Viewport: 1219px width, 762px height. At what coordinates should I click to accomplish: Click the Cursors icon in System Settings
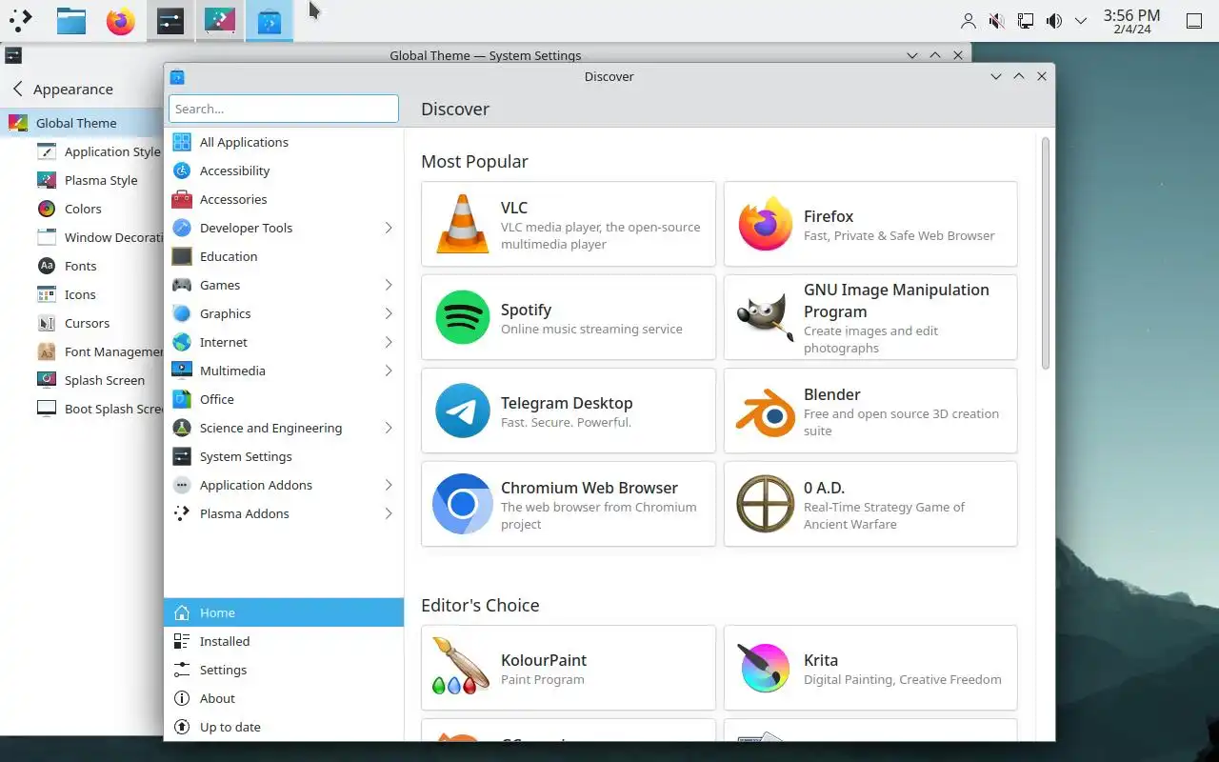[x=47, y=323]
